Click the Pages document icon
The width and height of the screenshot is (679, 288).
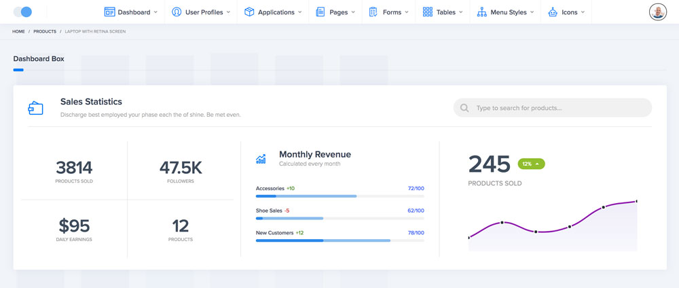320,12
